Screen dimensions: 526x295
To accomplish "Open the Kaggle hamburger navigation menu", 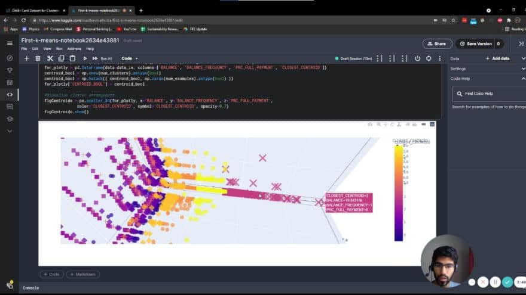I will (x=10, y=44).
